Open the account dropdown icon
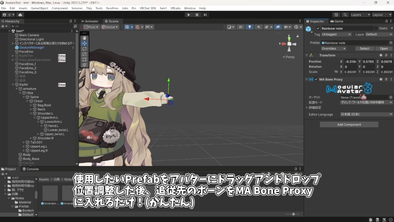394x222 pixels. pyautogui.click(x=8, y=15)
